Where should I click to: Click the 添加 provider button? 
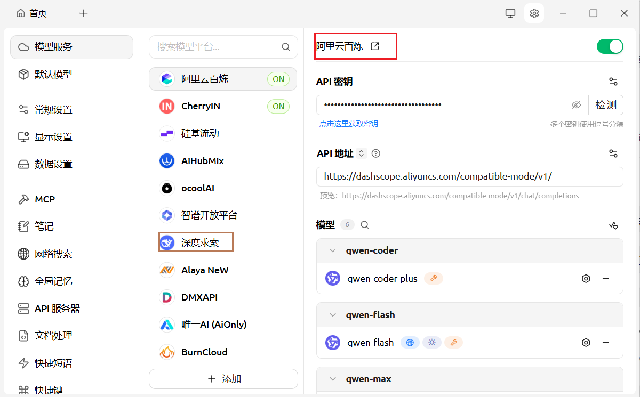pos(223,379)
